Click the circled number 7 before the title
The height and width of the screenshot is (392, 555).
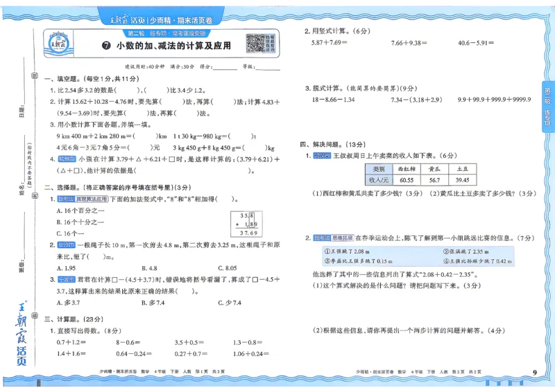106,46
